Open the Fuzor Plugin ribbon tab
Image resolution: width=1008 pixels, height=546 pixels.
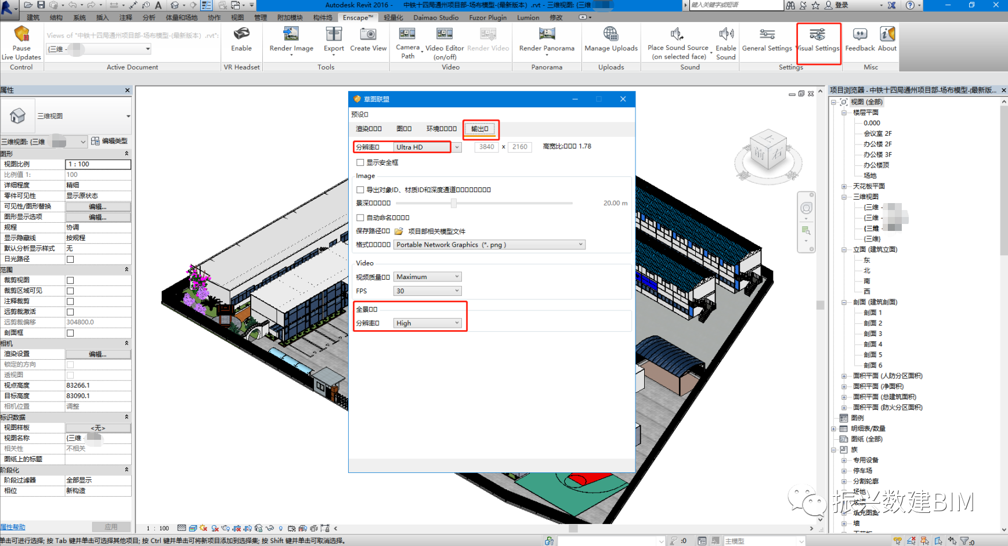(x=487, y=17)
